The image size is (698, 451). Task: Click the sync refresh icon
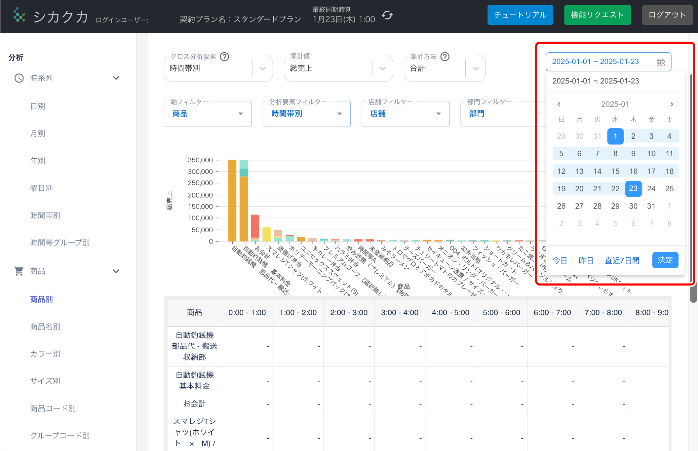[387, 15]
